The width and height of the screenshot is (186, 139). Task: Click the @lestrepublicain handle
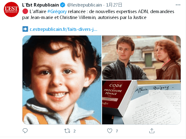(85, 5)
